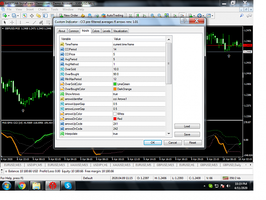Image resolution: width=266 pixels, height=200 pixels.
Task: Toggle the Market Watch panel icon
Action: (25, 16)
